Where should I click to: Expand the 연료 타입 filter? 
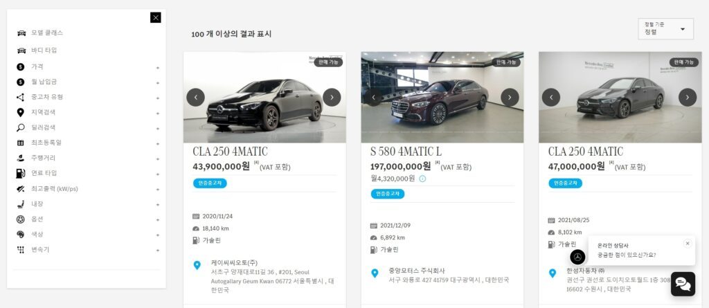[88, 173]
